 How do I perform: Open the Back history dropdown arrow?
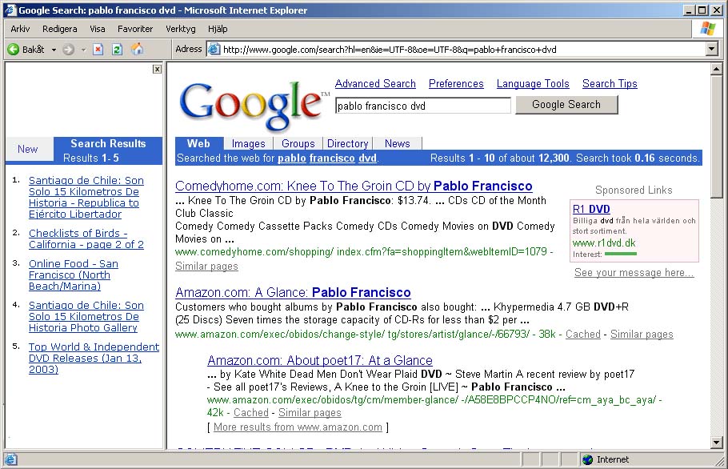click(54, 50)
